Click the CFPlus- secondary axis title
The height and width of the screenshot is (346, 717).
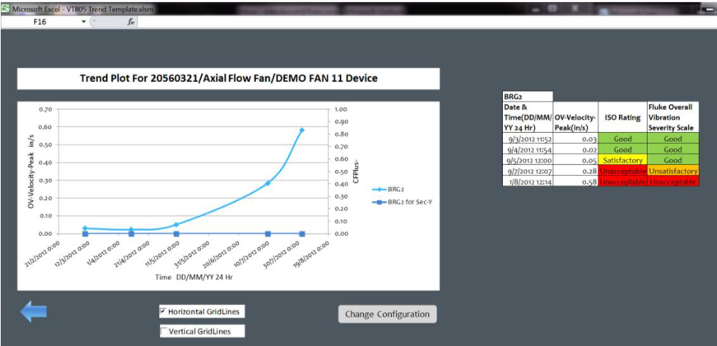point(356,171)
